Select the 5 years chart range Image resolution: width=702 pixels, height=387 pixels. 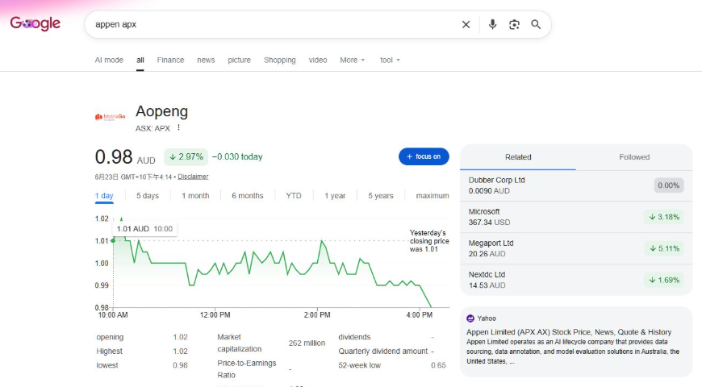coord(381,196)
